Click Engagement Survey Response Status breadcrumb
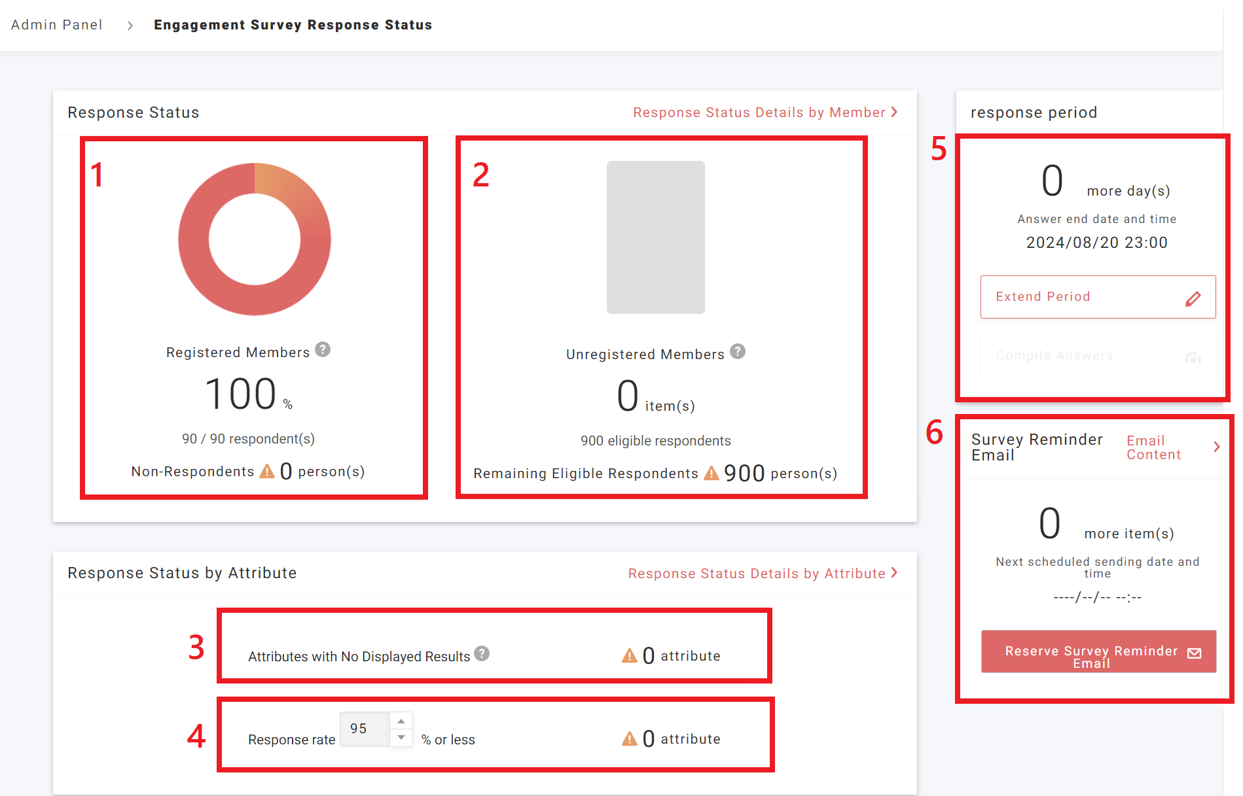 coord(293,25)
